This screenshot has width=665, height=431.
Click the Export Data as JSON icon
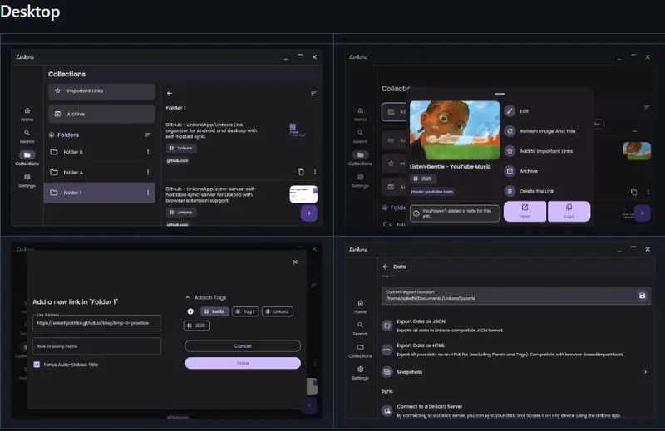coord(387,326)
